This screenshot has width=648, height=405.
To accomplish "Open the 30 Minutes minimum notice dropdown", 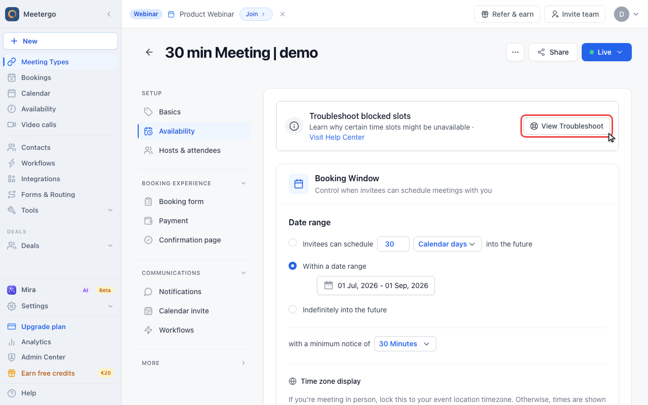I will (405, 344).
